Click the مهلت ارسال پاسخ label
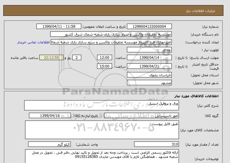Viewport: 230px width, 163px height. (x=204, y=58)
